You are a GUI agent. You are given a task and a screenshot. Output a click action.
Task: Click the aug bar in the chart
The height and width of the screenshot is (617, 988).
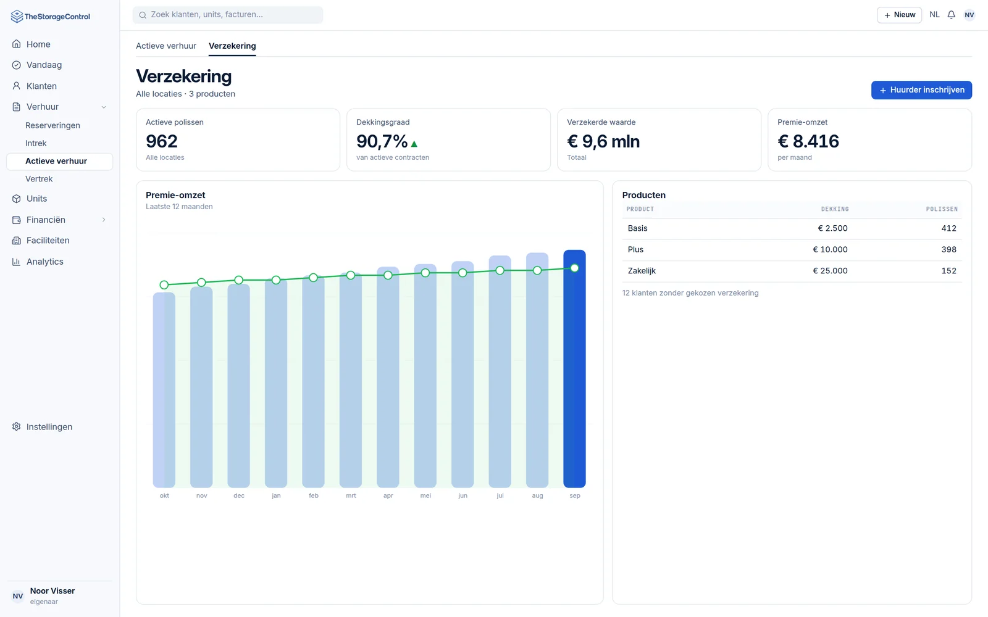coord(537,370)
